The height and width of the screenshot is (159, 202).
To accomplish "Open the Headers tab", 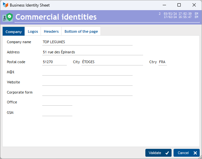I will pyautogui.click(x=51, y=31).
